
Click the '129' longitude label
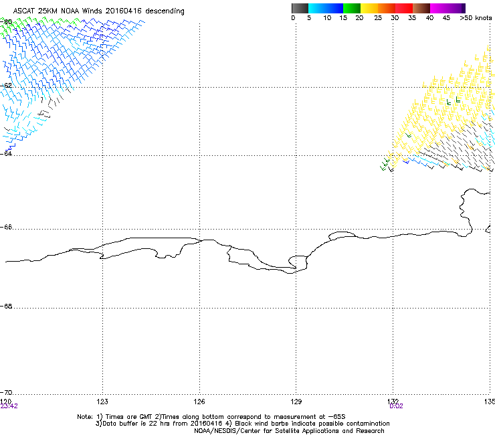point(296,402)
